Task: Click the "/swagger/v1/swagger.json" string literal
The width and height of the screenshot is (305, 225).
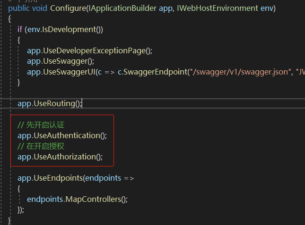Action: (240, 72)
